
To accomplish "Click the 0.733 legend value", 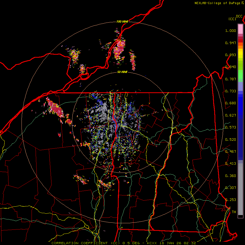I will (x=231, y=91).
